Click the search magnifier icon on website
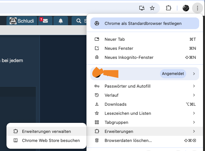The height and width of the screenshot is (151, 205). pos(79,21)
